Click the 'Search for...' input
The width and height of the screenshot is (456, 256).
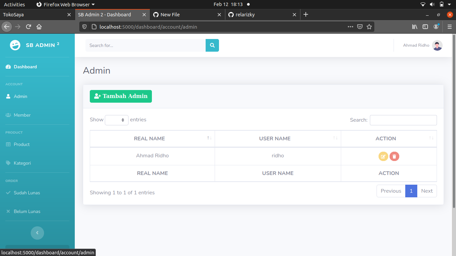pyautogui.click(x=146, y=45)
